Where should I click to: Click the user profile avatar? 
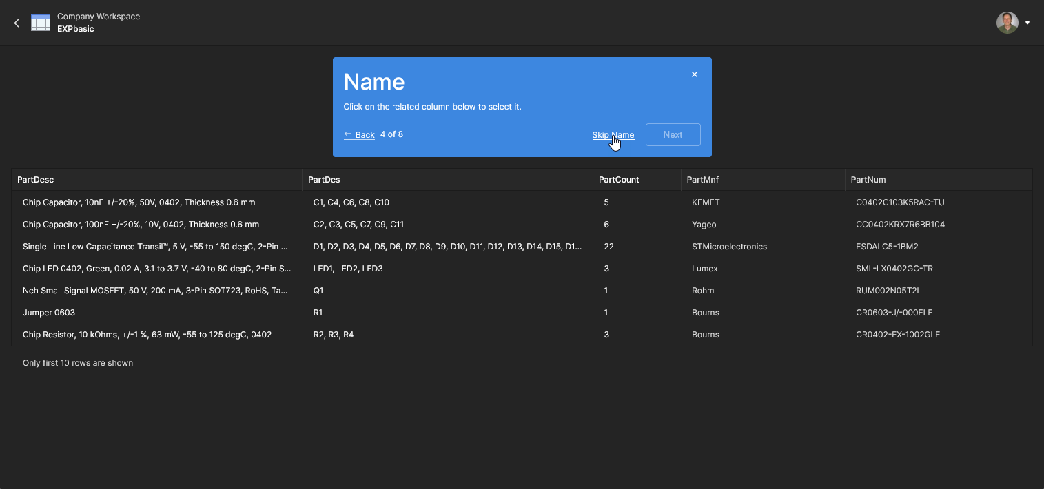click(x=1007, y=23)
